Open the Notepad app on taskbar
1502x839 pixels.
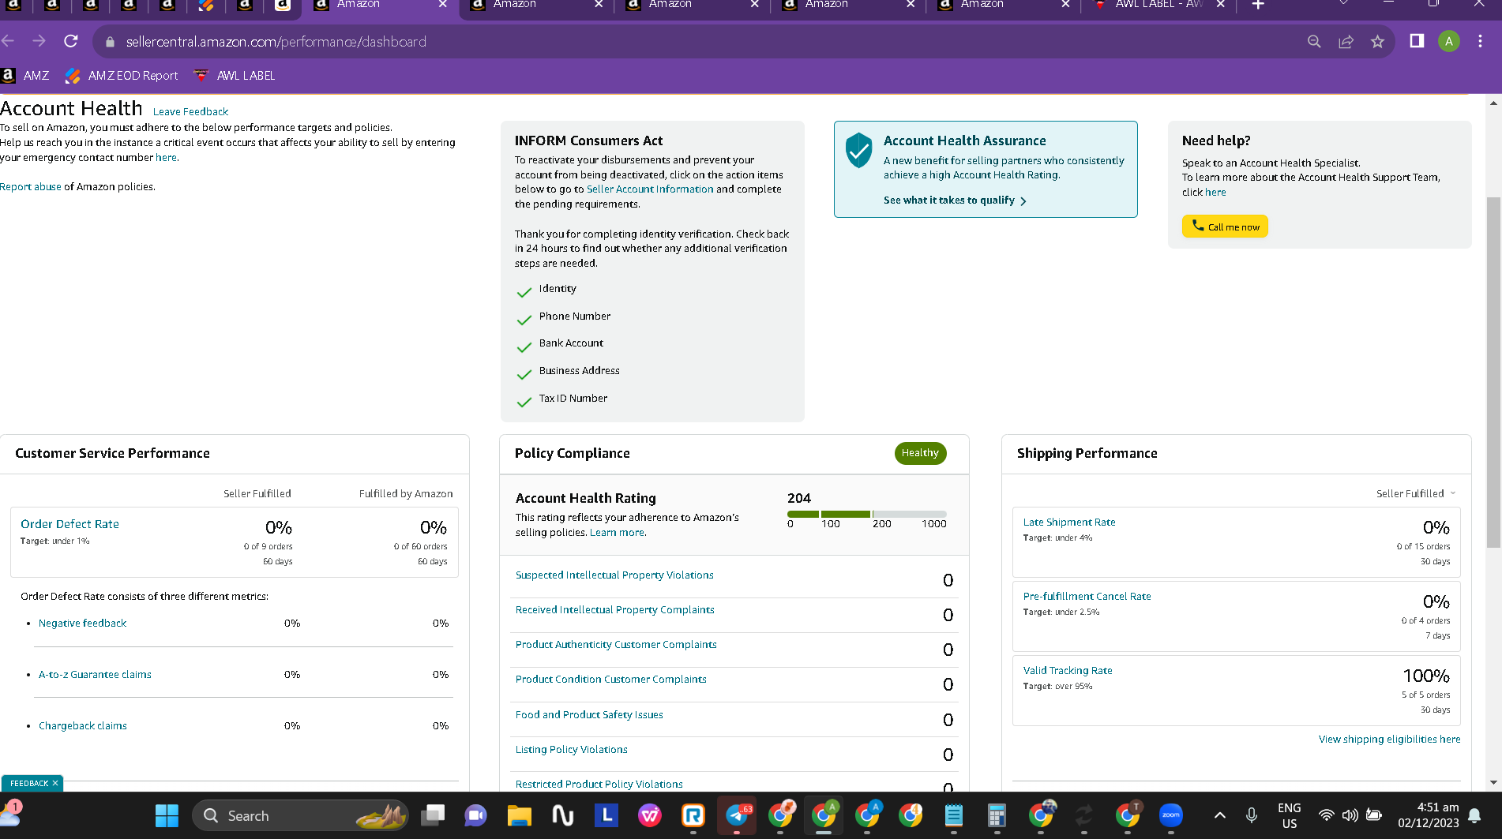[953, 815]
